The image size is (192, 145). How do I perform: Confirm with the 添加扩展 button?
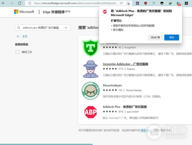pyautogui.click(x=155, y=37)
